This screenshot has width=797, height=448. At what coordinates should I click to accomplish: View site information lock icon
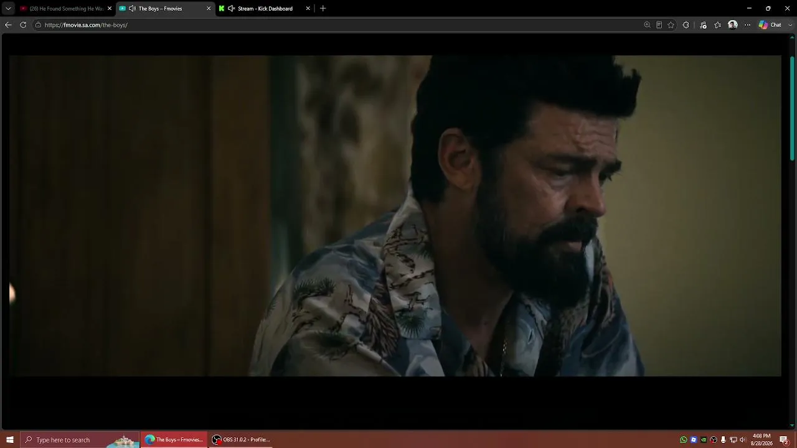pyautogui.click(x=38, y=25)
